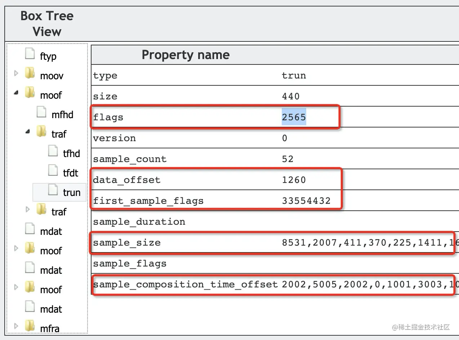Click the 'sample_composition_time_offset' property name

(x=186, y=285)
